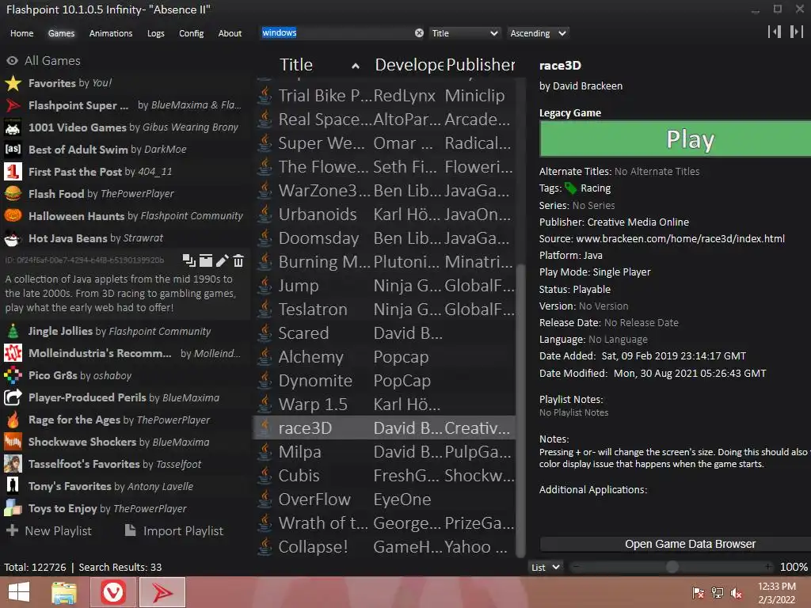Open the Windows Start menu
The height and width of the screenshot is (608, 811).
point(19,592)
